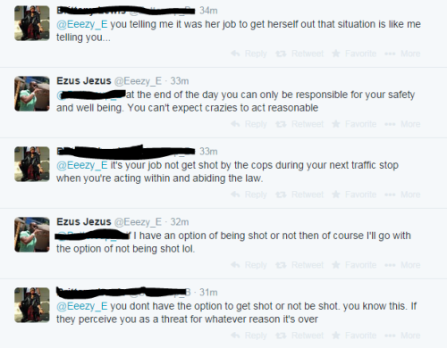Click the @Eeezy_E handle on the 32m tweet
The image size is (447, 348).
pyautogui.click(x=138, y=222)
